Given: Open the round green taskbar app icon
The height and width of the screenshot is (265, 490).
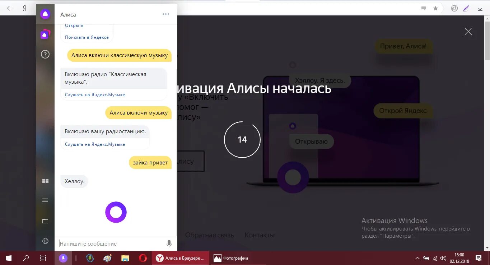Looking at the screenshot, I should [x=90, y=258].
